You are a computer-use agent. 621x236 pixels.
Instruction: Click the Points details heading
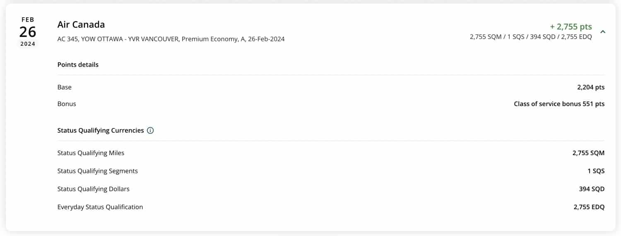coord(78,65)
